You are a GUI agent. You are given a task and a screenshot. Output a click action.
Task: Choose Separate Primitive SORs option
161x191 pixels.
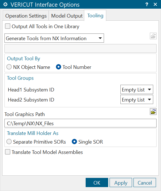(9, 142)
